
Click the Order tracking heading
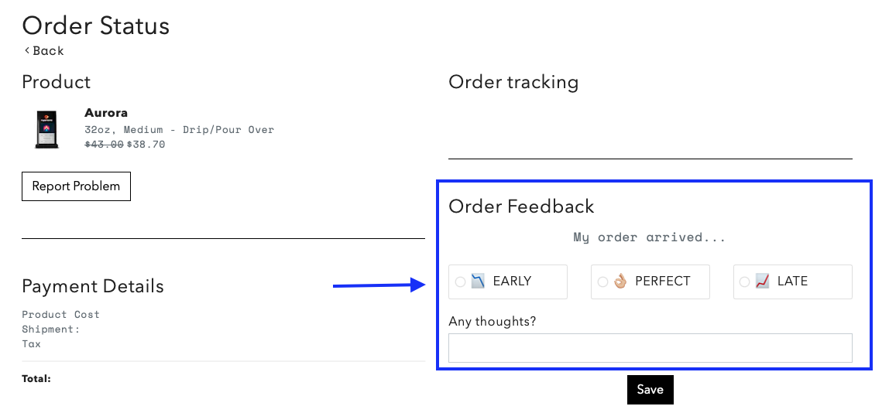point(513,82)
